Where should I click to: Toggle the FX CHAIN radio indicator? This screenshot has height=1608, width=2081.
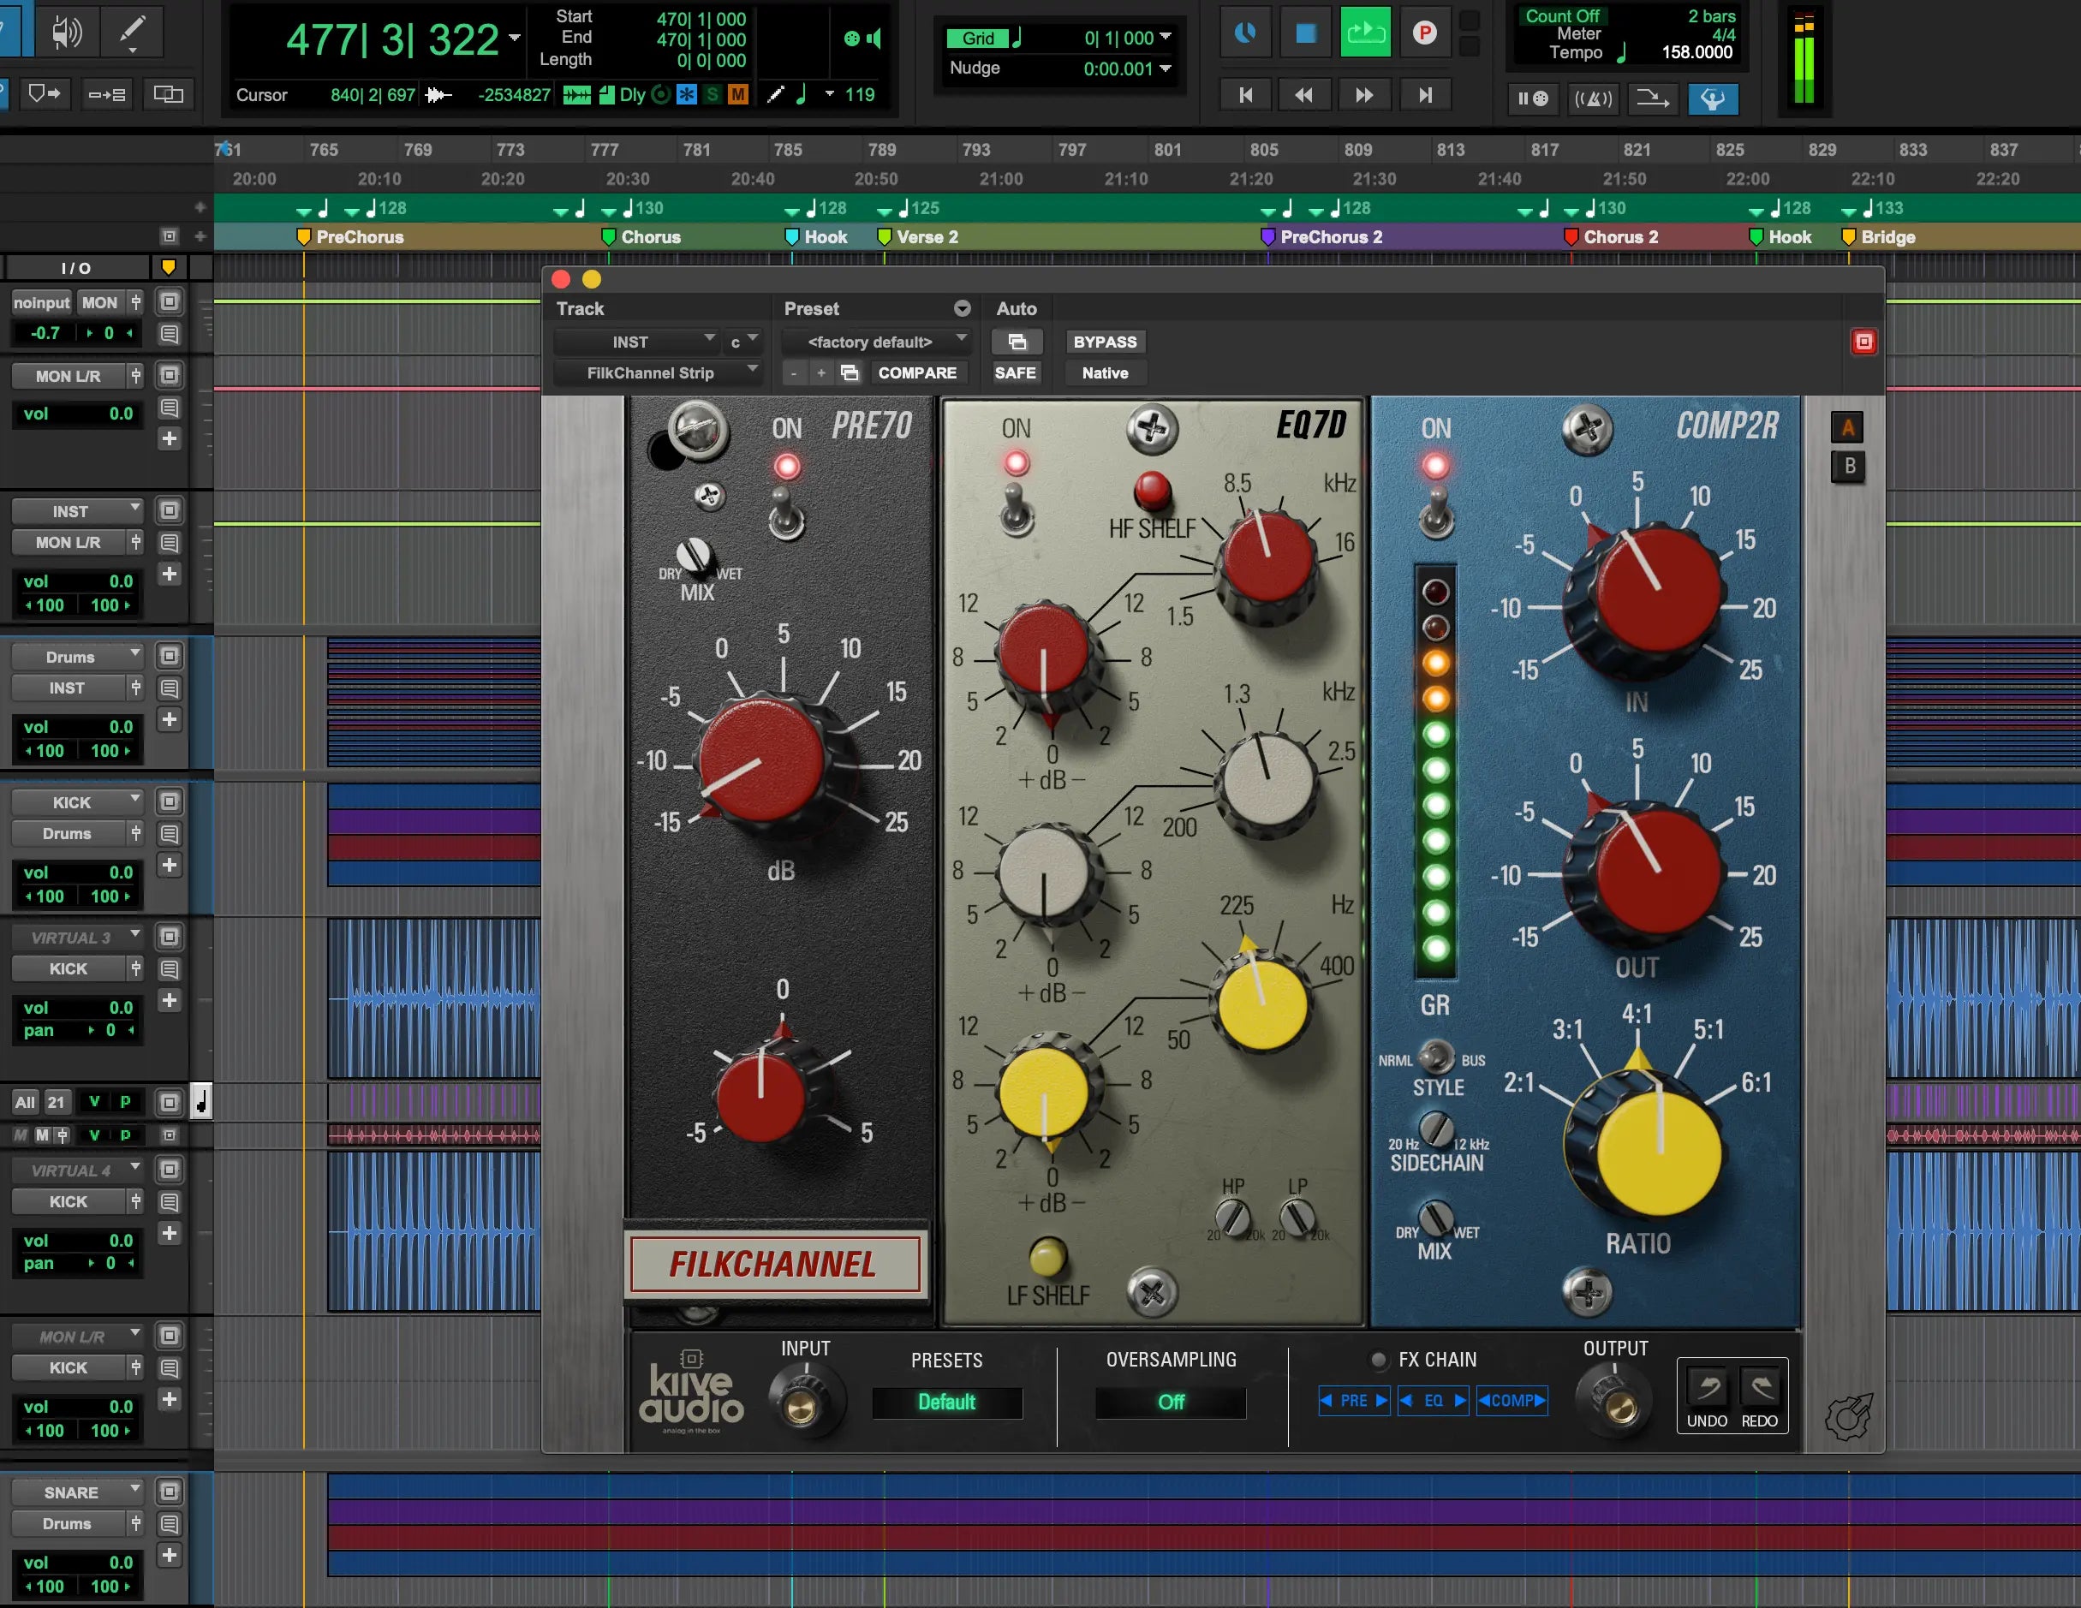pyautogui.click(x=1378, y=1360)
